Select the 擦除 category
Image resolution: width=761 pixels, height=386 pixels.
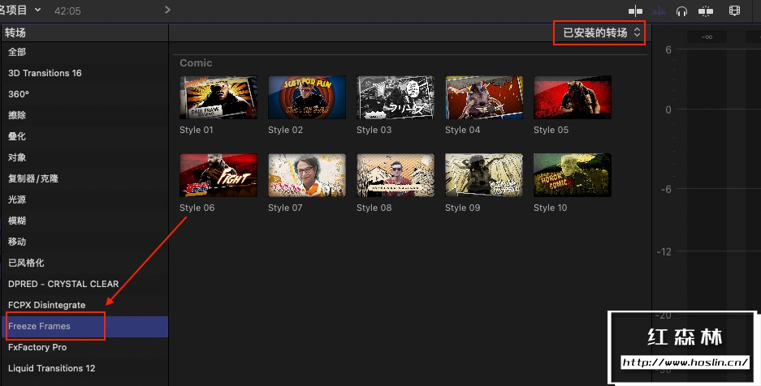point(84,115)
